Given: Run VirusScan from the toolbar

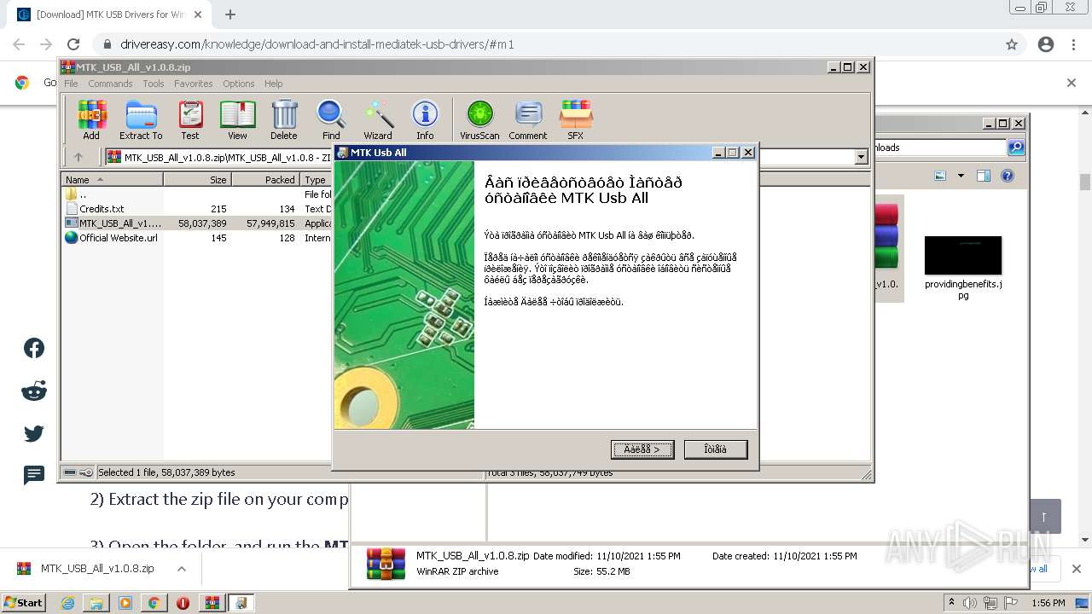Looking at the screenshot, I should tap(479, 119).
